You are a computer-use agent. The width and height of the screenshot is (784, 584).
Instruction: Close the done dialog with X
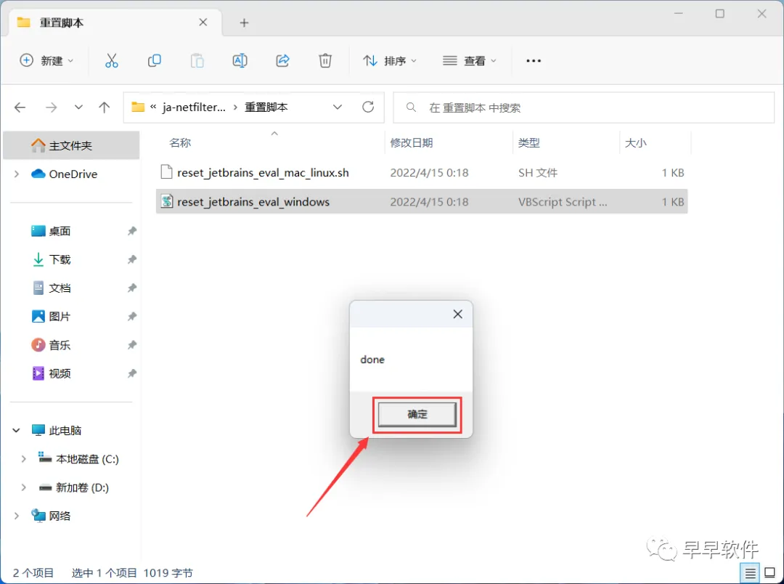pos(457,315)
